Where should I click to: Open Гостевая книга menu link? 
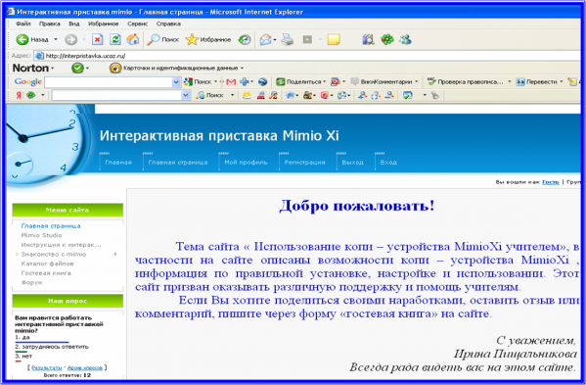[x=46, y=273]
